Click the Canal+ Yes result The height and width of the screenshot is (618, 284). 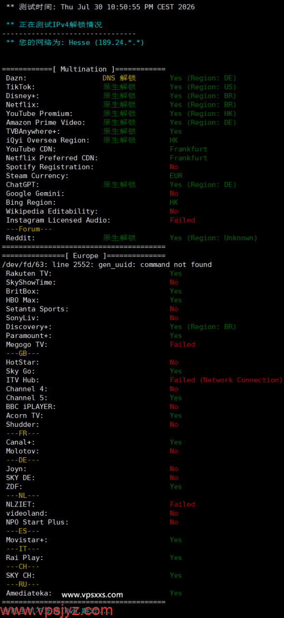[x=176, y=442]
